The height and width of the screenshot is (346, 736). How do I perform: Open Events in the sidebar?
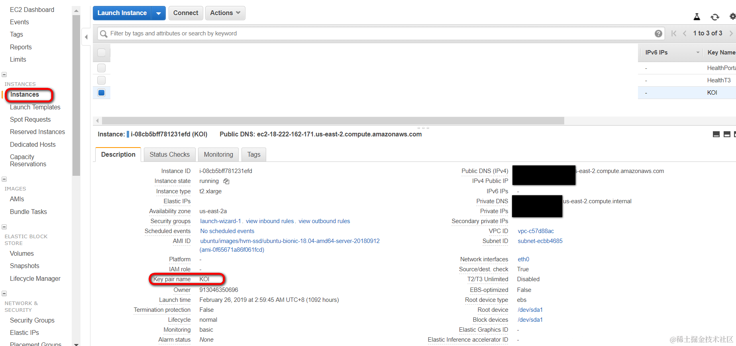coord(20,22)
